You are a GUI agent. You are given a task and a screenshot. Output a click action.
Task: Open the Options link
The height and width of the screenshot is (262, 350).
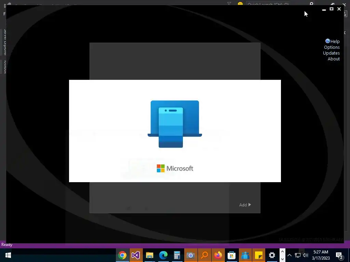point(332,47)
